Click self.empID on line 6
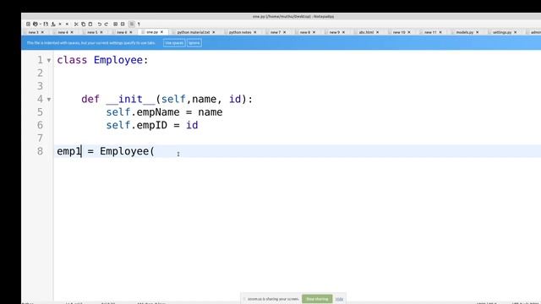 137,126
